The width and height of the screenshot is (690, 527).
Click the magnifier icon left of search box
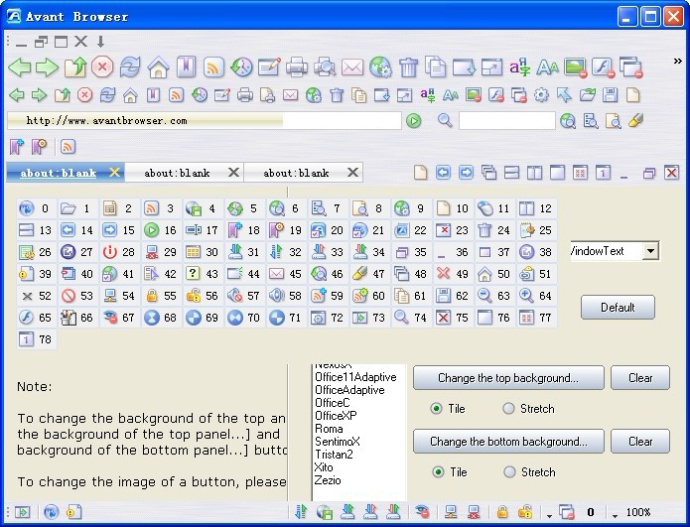pos(445,120)
